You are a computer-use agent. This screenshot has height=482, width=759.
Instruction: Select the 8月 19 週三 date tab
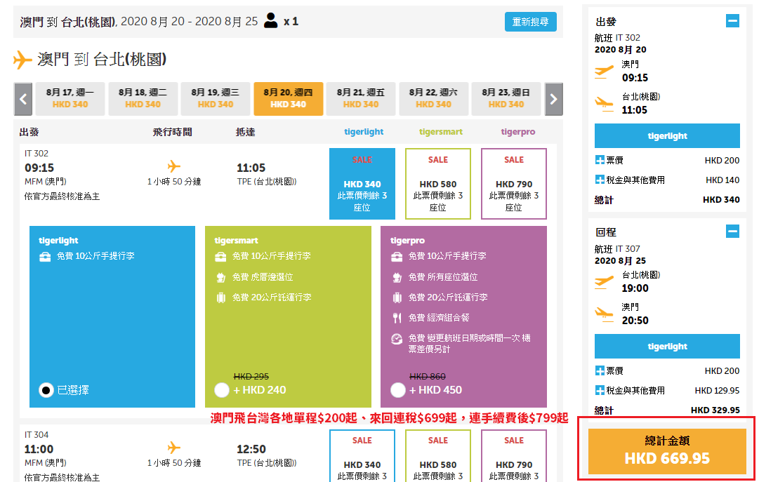point(216,99)
